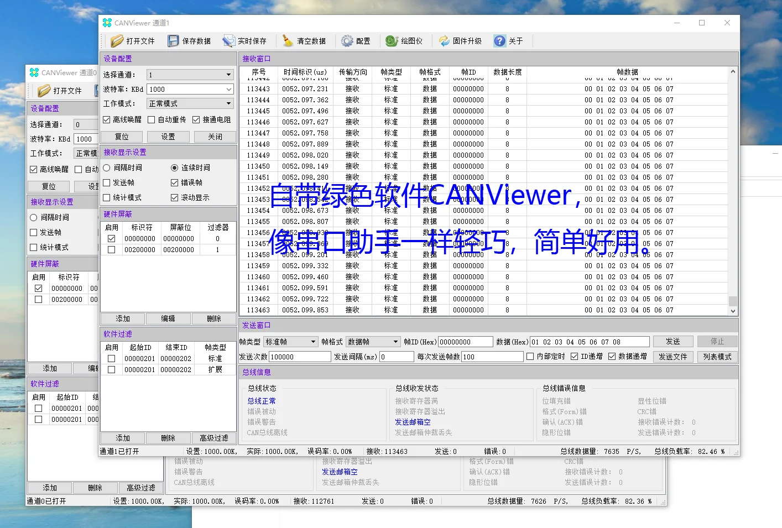
Task: Enable 自动重传 checkbox in 通道1 window
Action: click(x=152, y=119)
